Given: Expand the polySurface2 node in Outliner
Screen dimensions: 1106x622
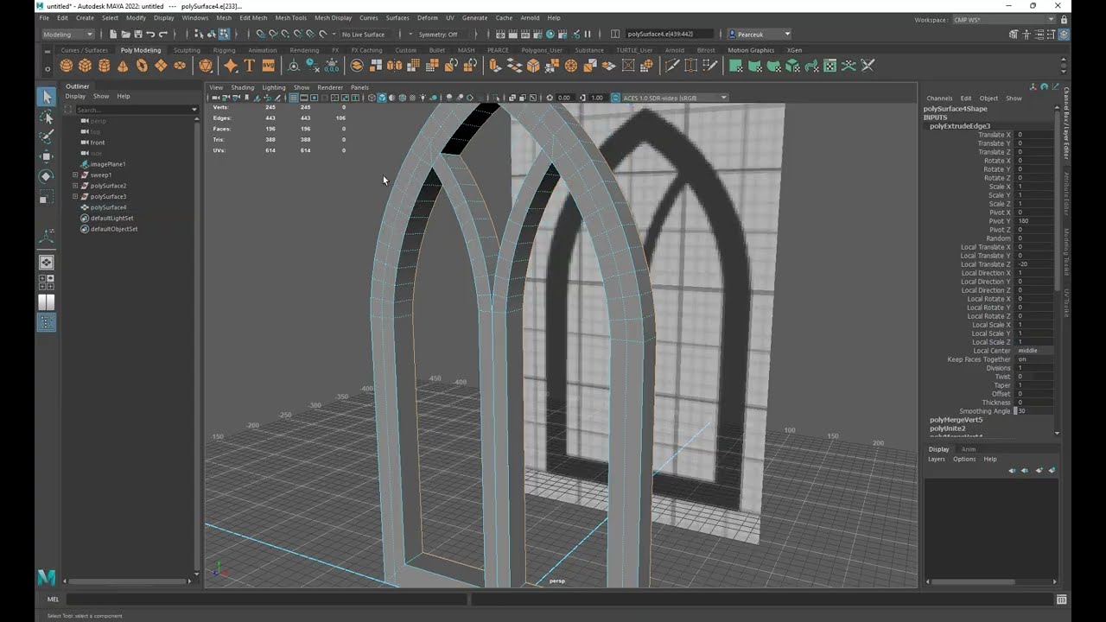Looking at the screenshot, I should tap(75, 186).
